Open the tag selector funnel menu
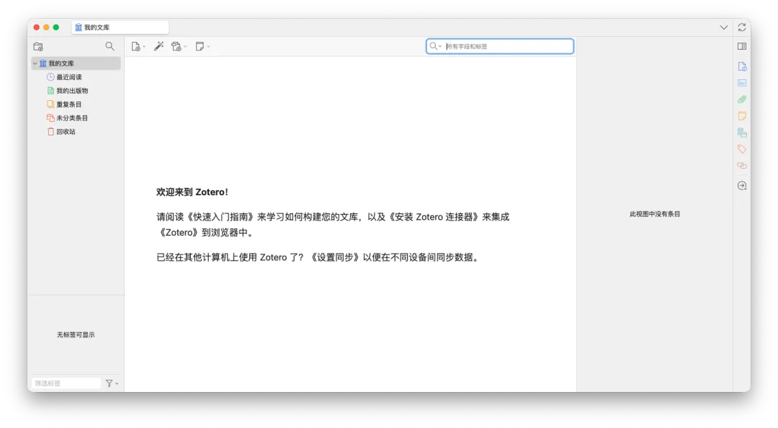Screen dimensions: 778x428 (112, 383)
